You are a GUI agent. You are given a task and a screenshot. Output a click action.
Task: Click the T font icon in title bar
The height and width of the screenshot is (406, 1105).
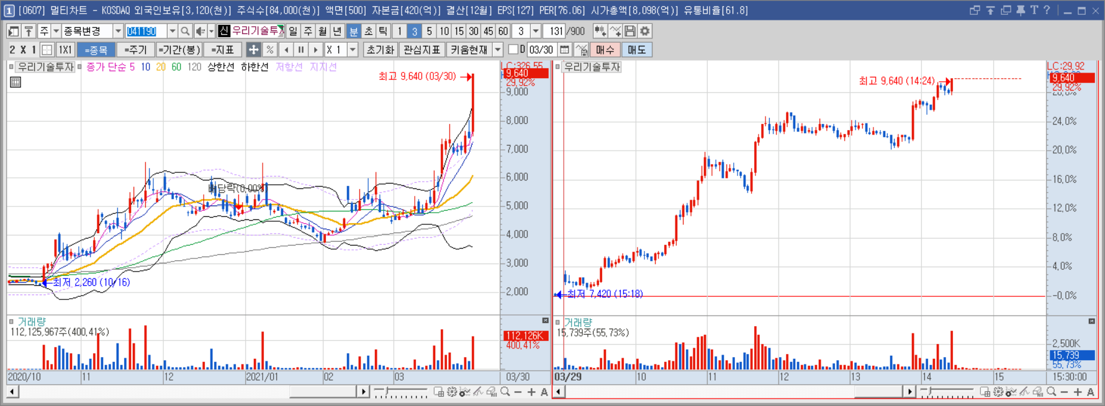pyautogui.click(x=1034, y=11)
